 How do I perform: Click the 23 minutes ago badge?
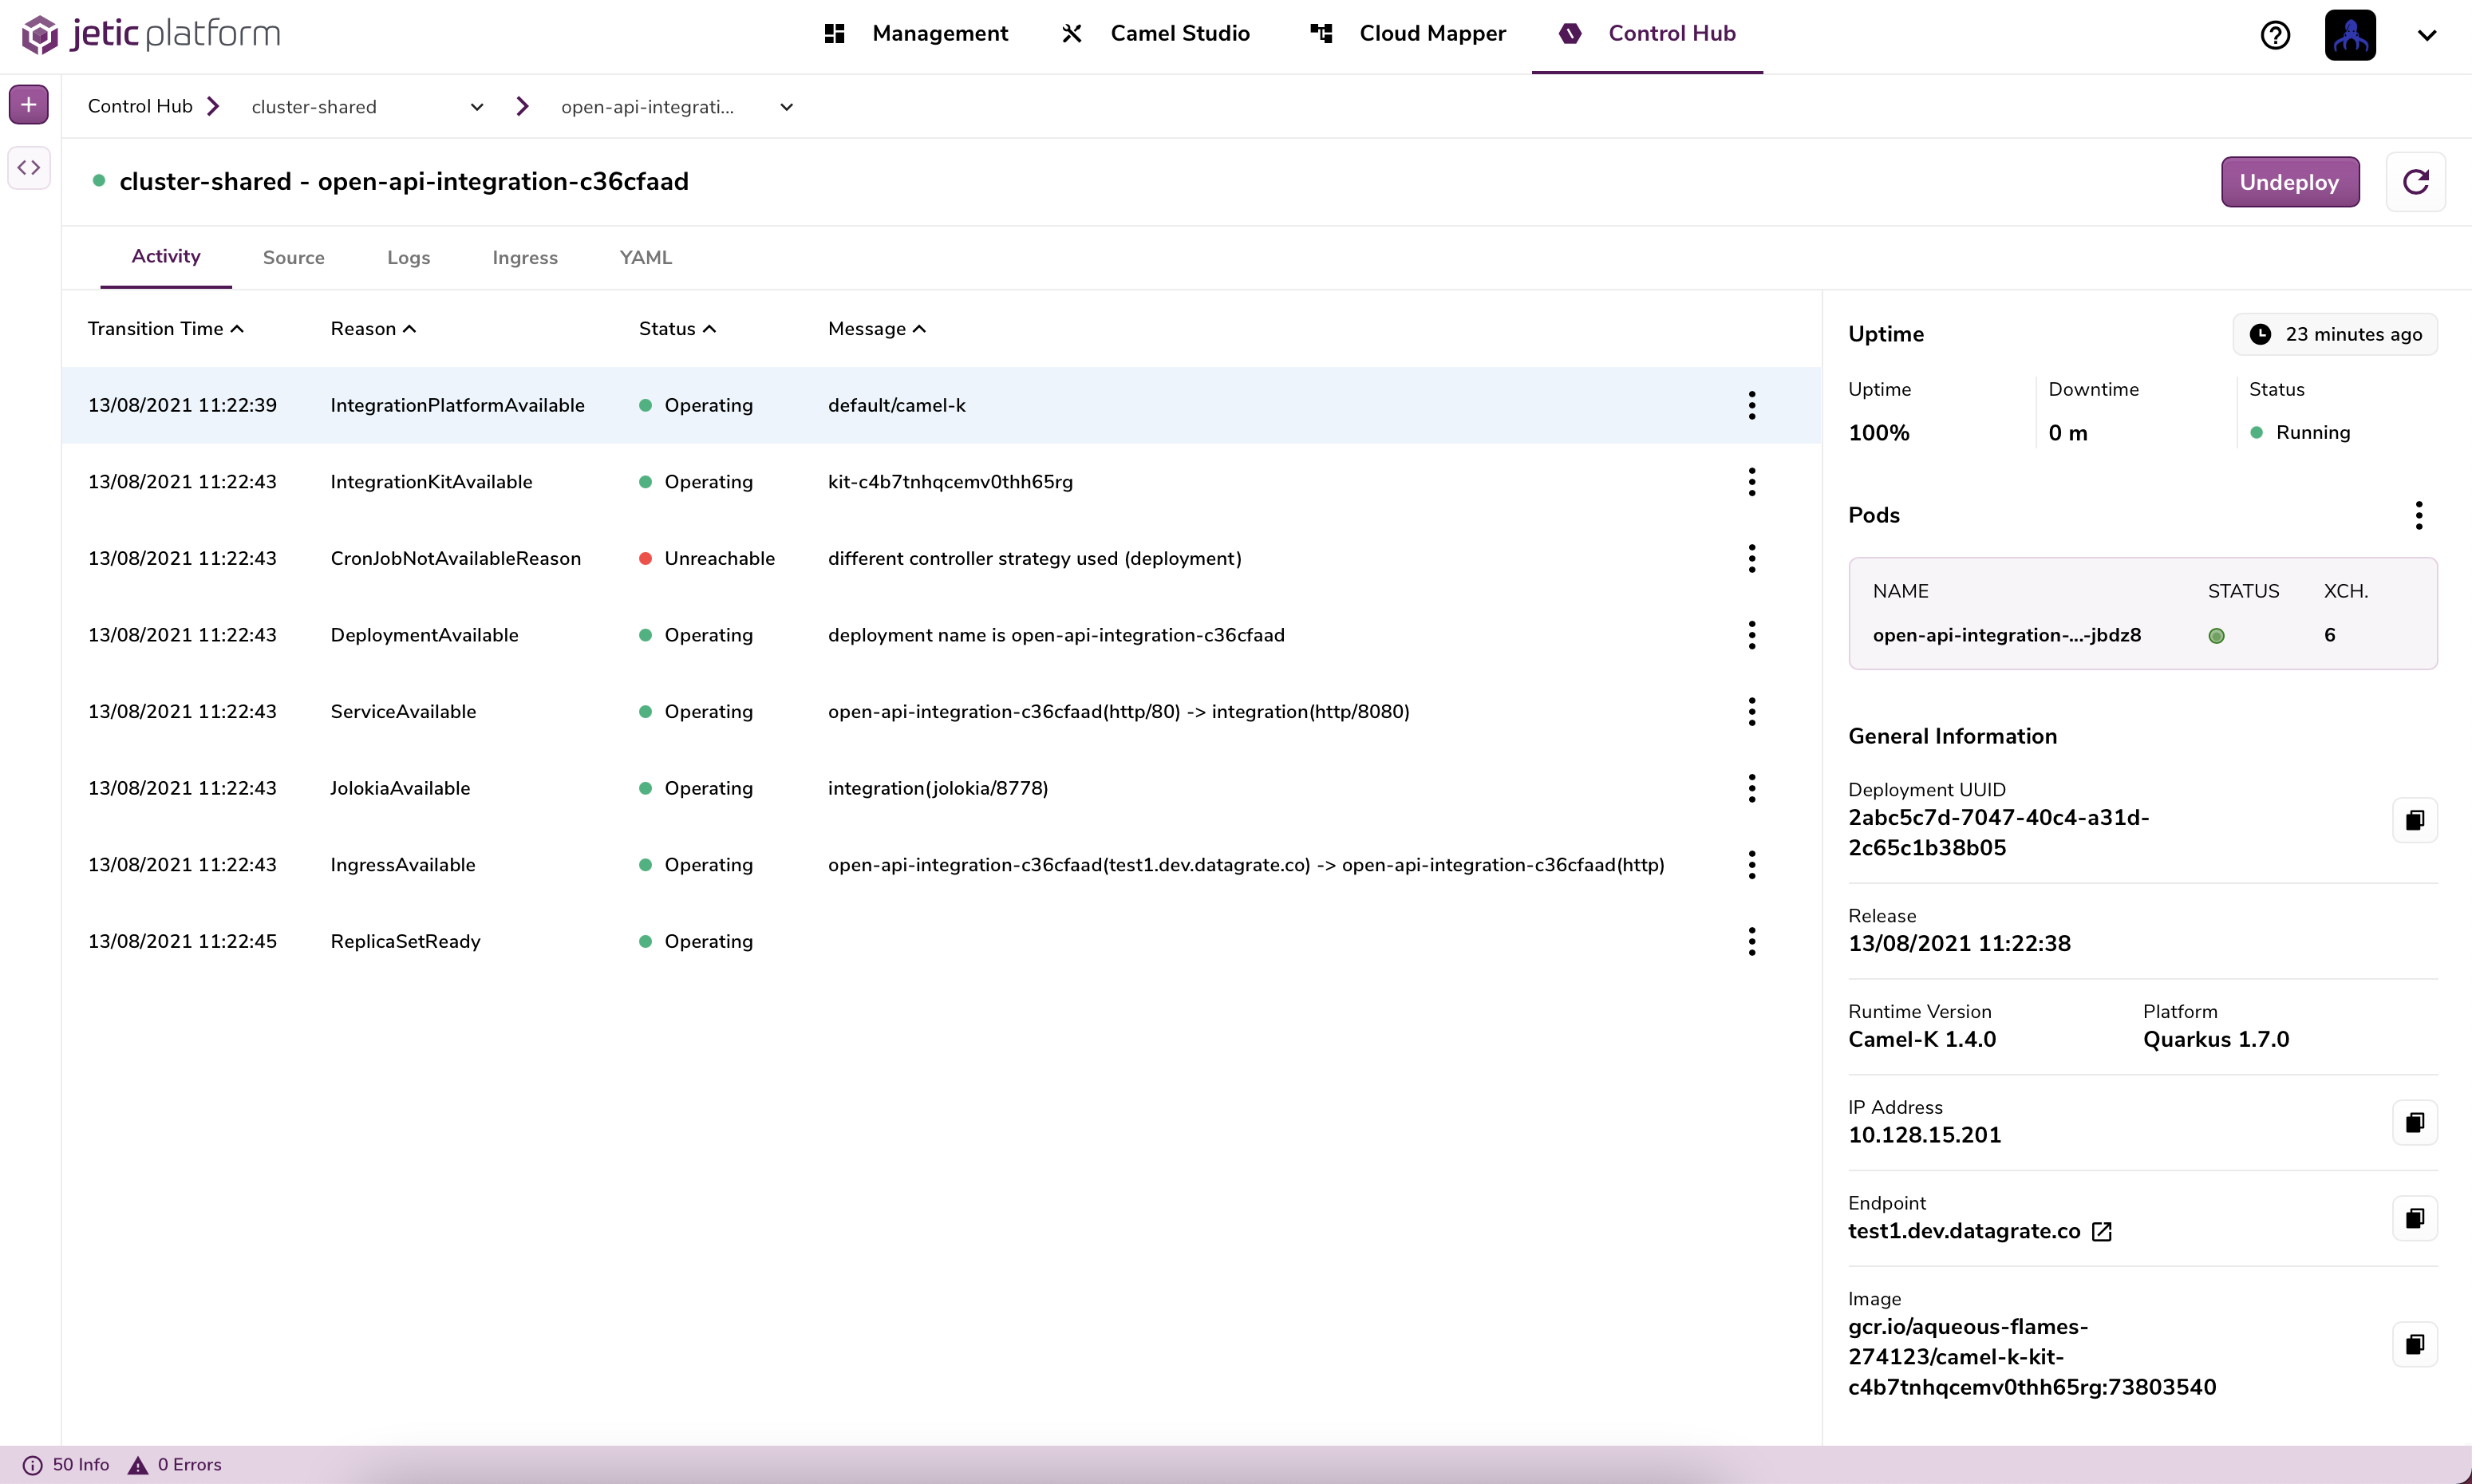point(2335,334)
